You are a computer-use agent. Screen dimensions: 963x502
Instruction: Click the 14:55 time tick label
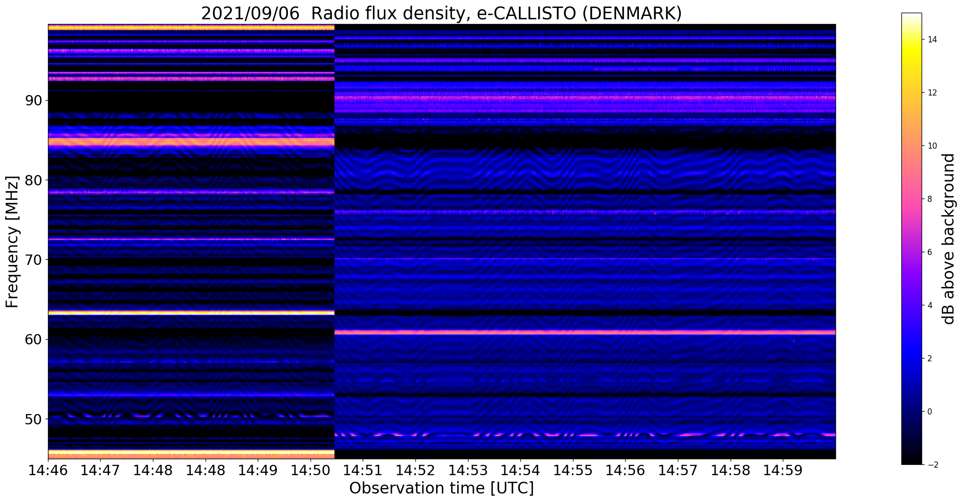coord(573,470)
